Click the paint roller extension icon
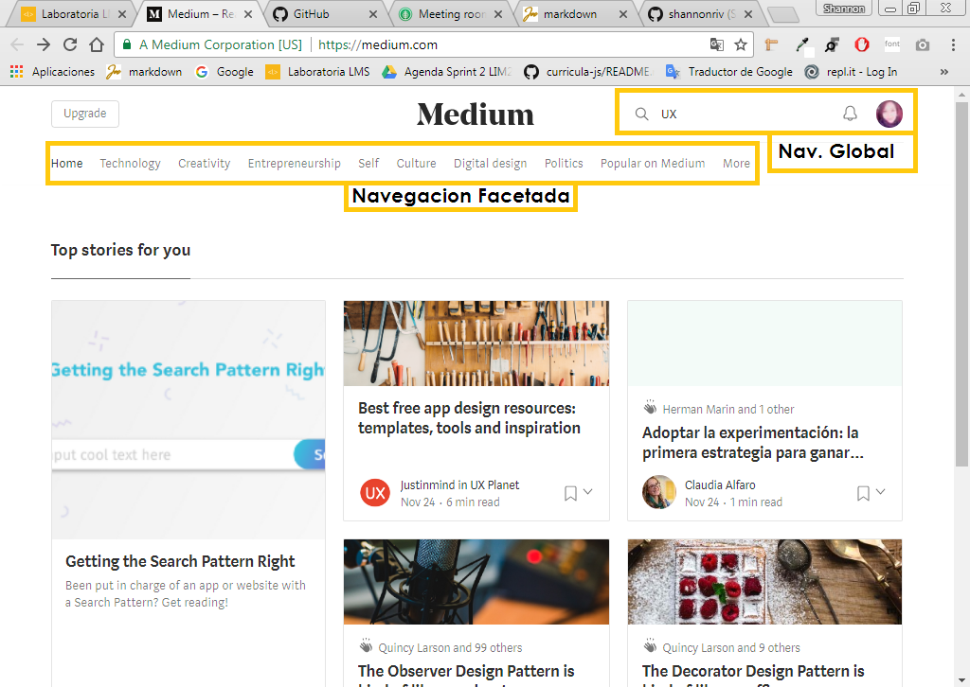The width and height of the screenshot is (970, 687). click(771, 44)
